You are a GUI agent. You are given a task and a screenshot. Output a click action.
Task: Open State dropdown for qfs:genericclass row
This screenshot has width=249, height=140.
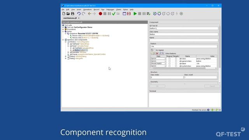click(158, 61)
